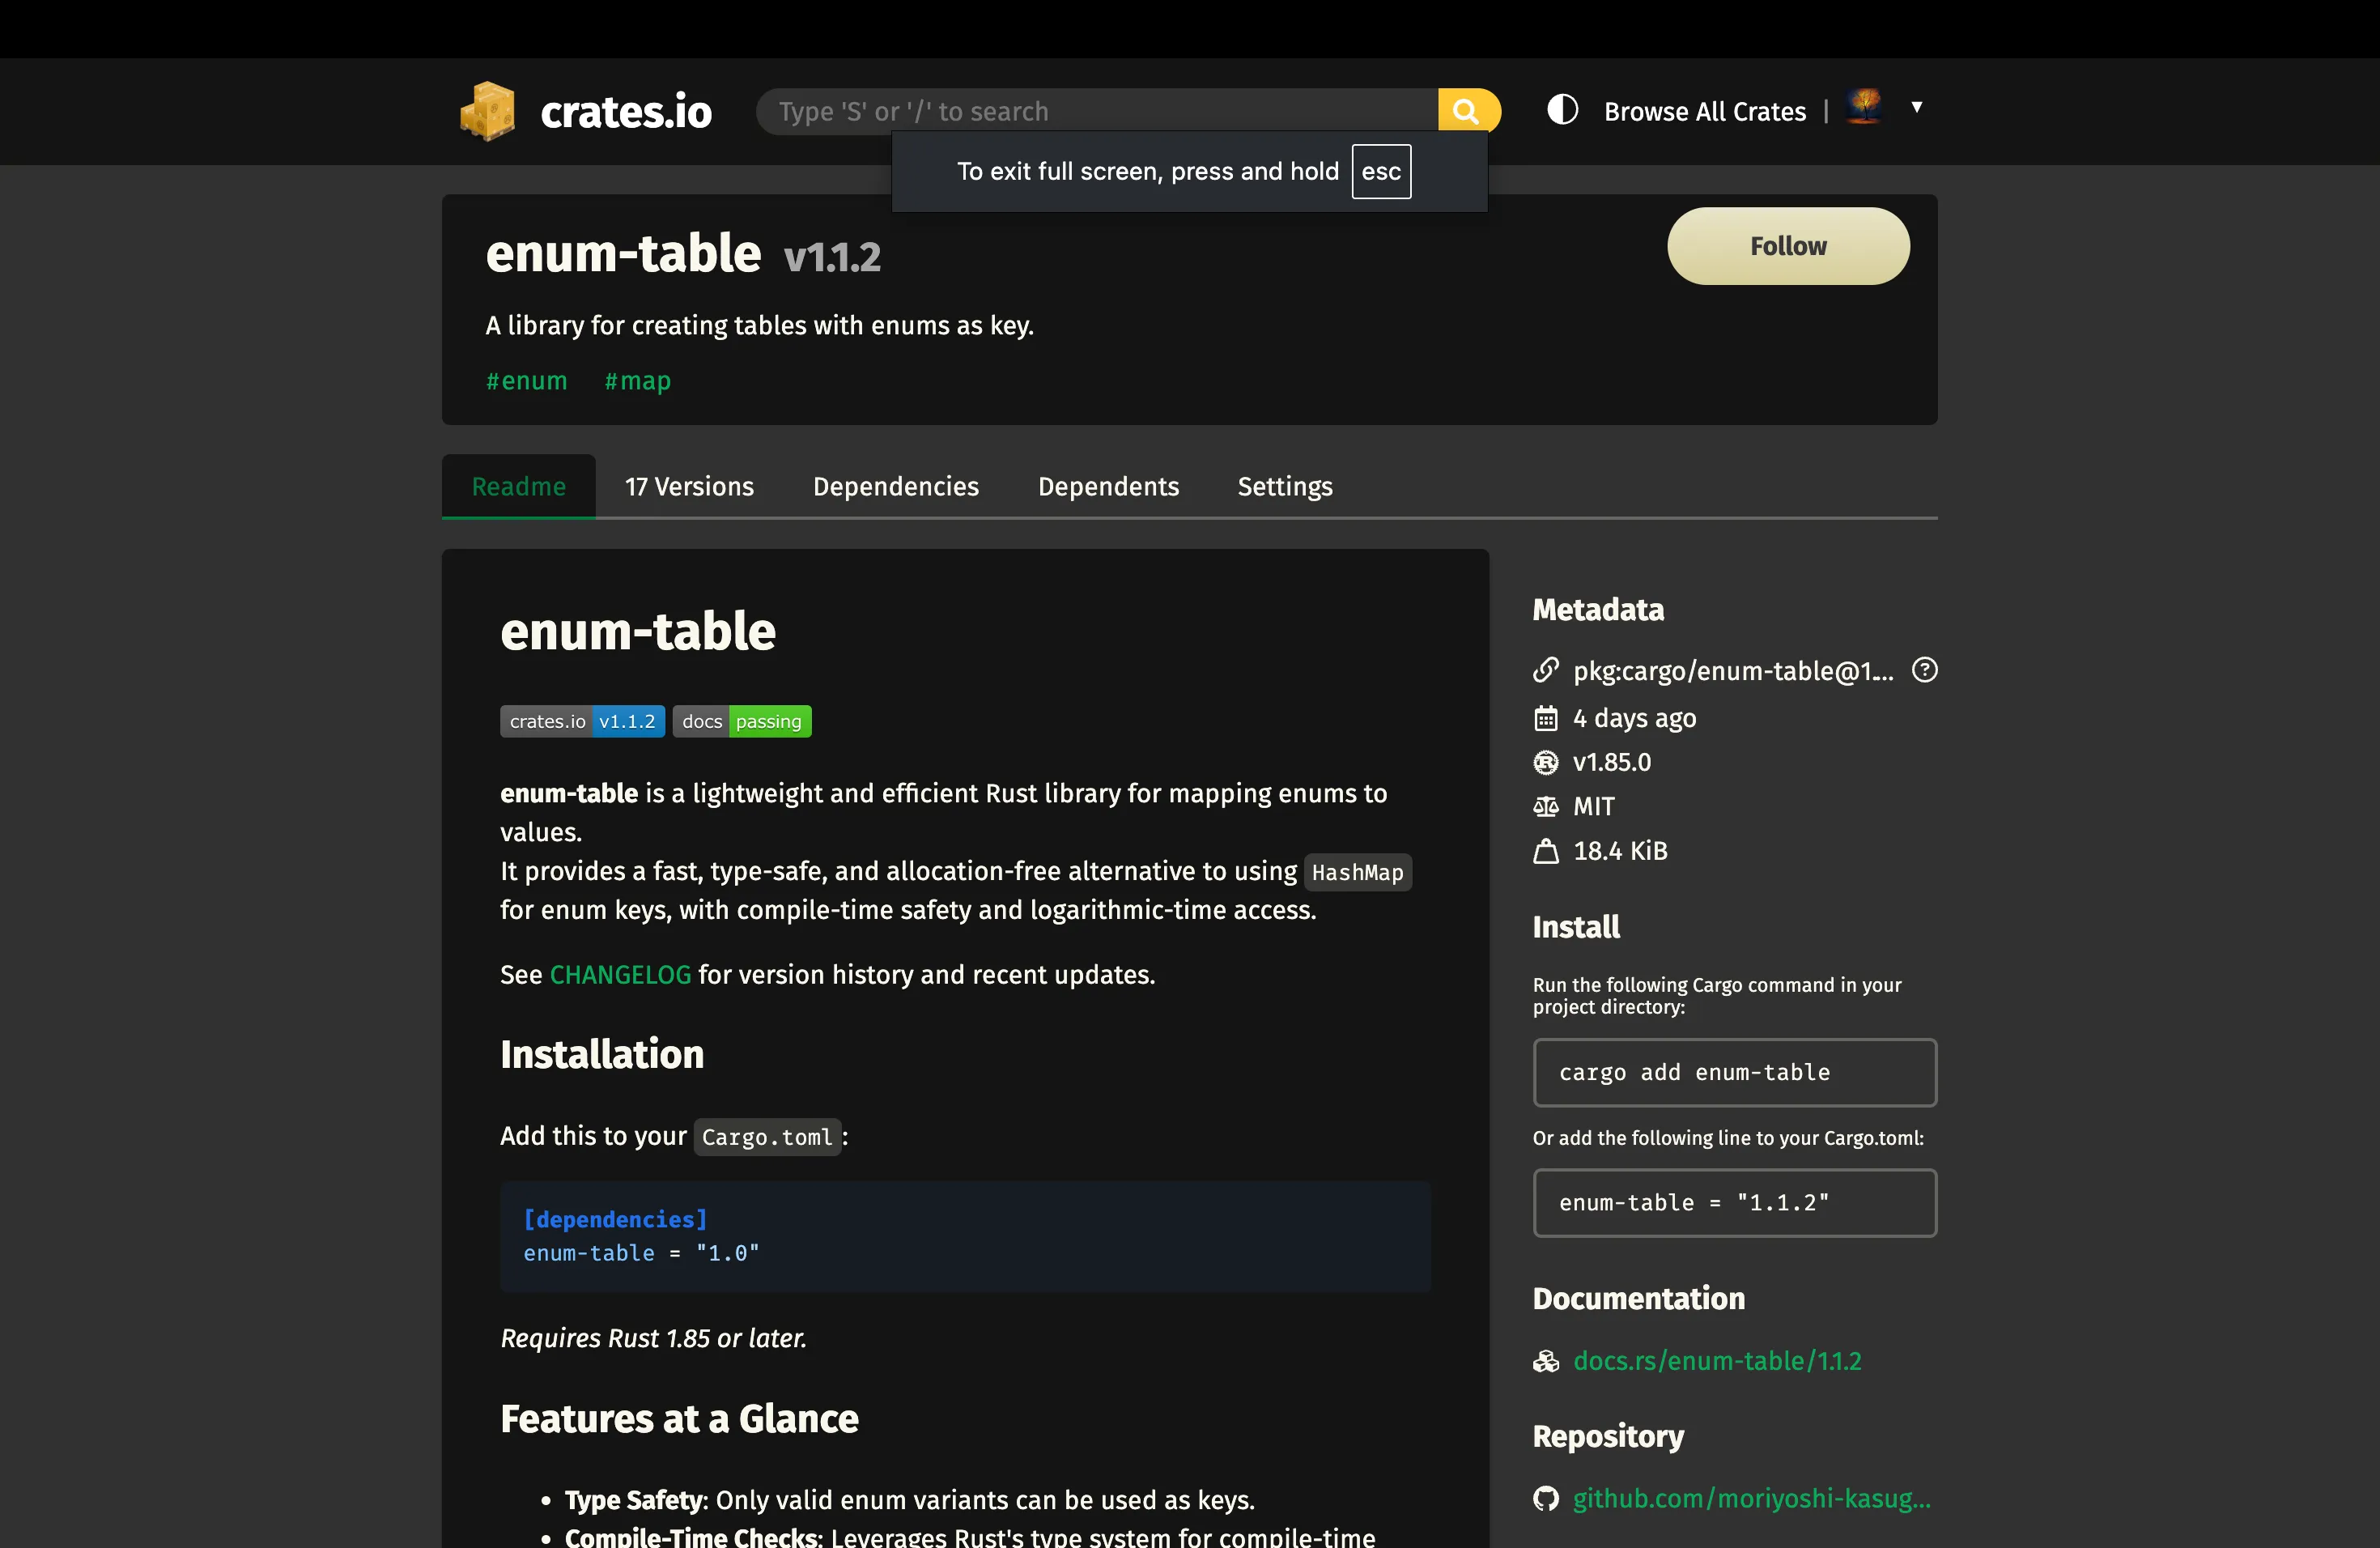This screenshot has height=1548, width=2380.
Task: Click the crates.io v1.1.2 version badge
Action: (x=582, y=721)
